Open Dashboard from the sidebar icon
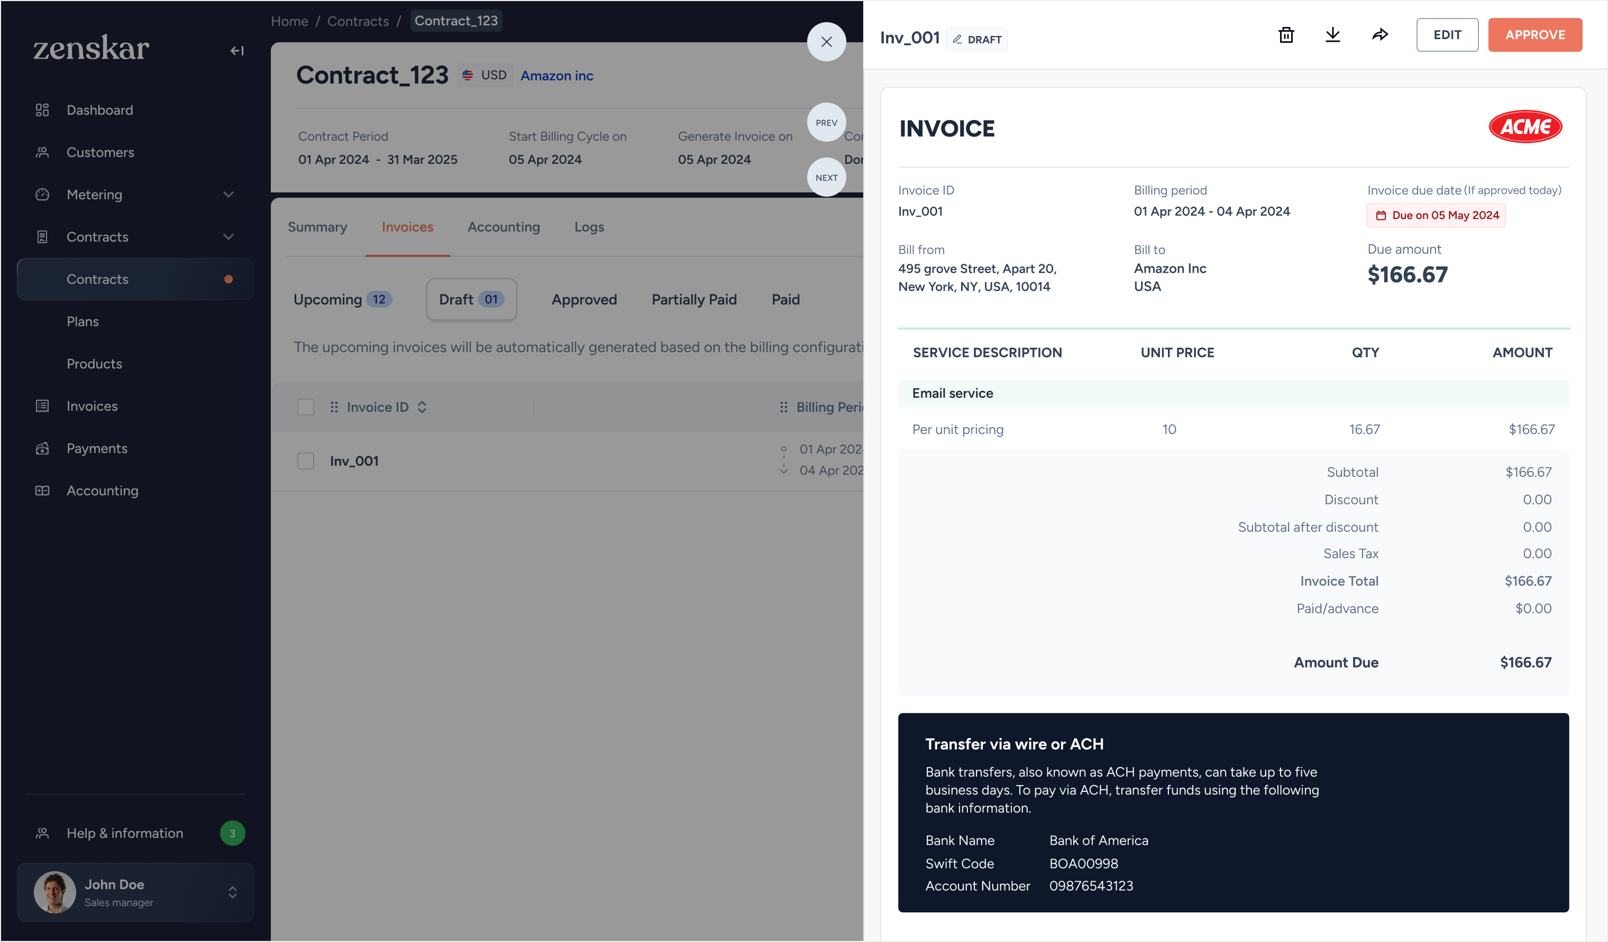The width and height of the screenshot is (1608, 942). tap(42, 110)
